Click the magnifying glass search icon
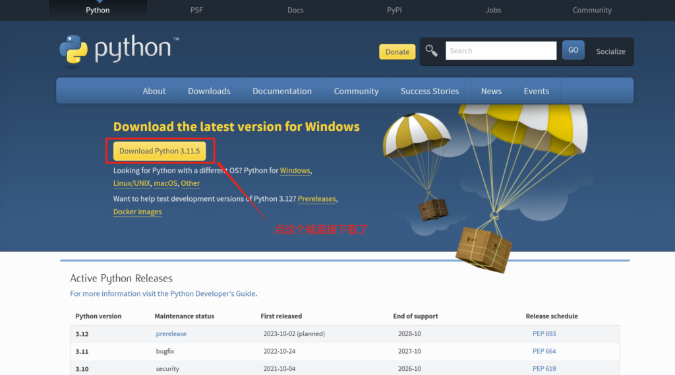This screenshot has width=675, height=375. (x=432, y=51)
